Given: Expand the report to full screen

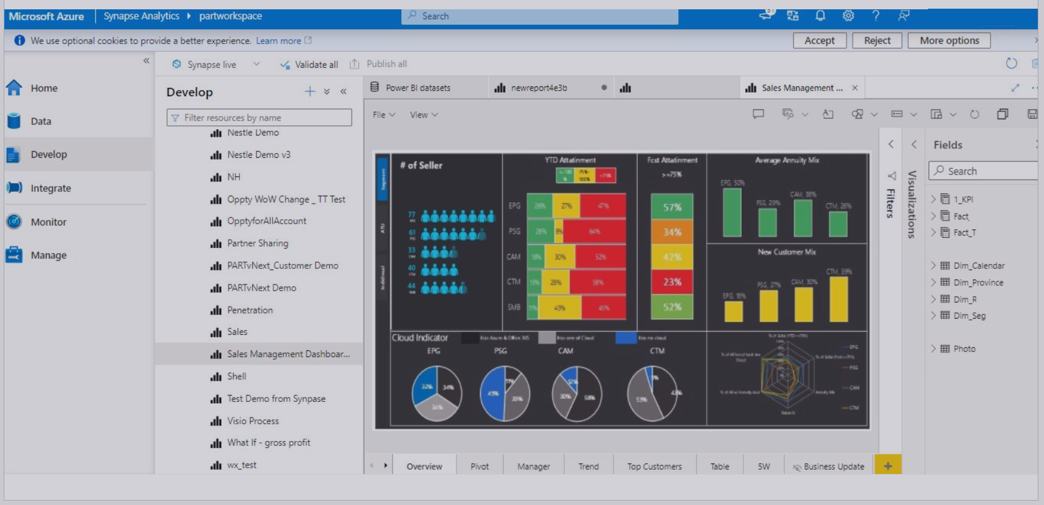Looking at the screenshot, I should 1015,88.
